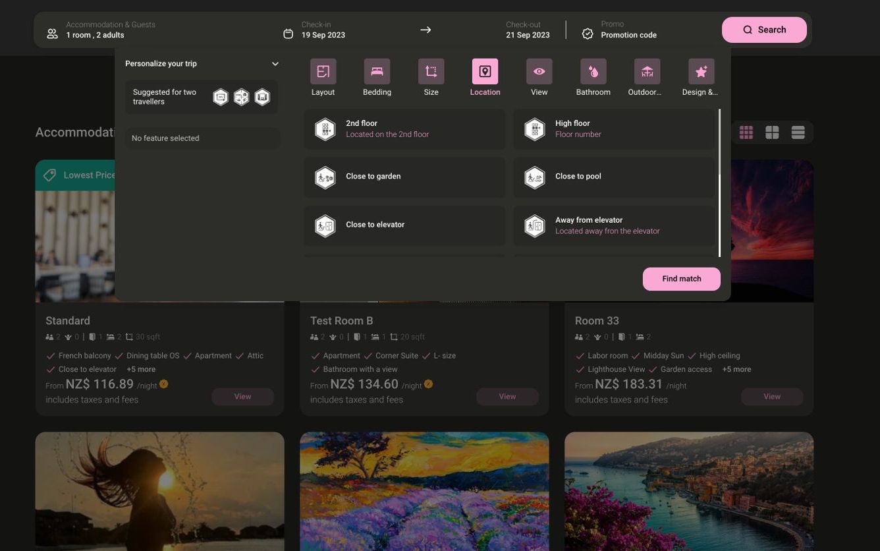This screenshot has width=880, height=551.
Task: Switch to three-column grid view
Action: [x=746, y=132]
